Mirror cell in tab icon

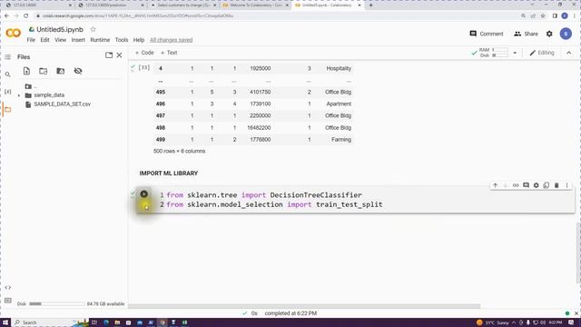coord(547,185)
